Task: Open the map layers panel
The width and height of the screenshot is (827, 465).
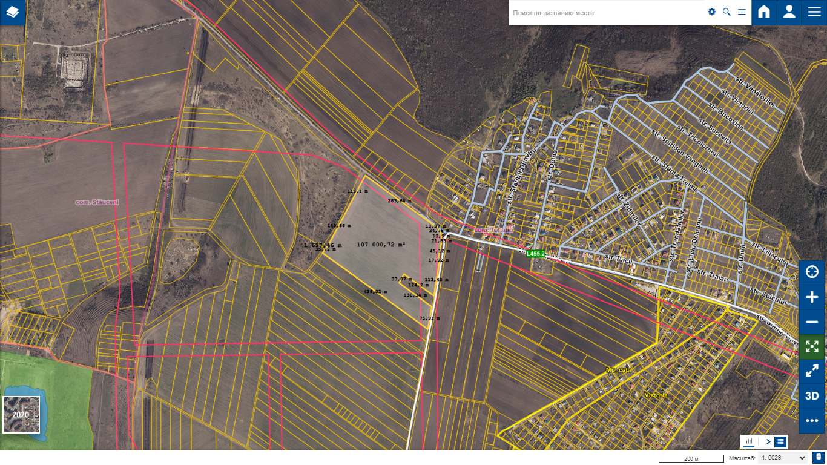Action: tap(13, 12)
